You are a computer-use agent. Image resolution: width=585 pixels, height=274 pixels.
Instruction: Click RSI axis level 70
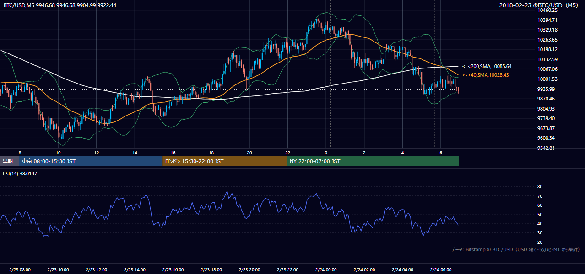540,196
